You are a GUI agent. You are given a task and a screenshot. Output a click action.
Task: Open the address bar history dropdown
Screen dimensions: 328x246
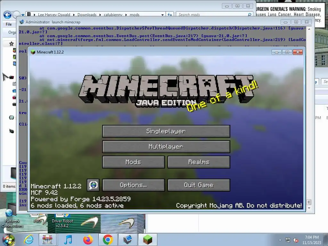pyautogui.click(x=162, y=15)
